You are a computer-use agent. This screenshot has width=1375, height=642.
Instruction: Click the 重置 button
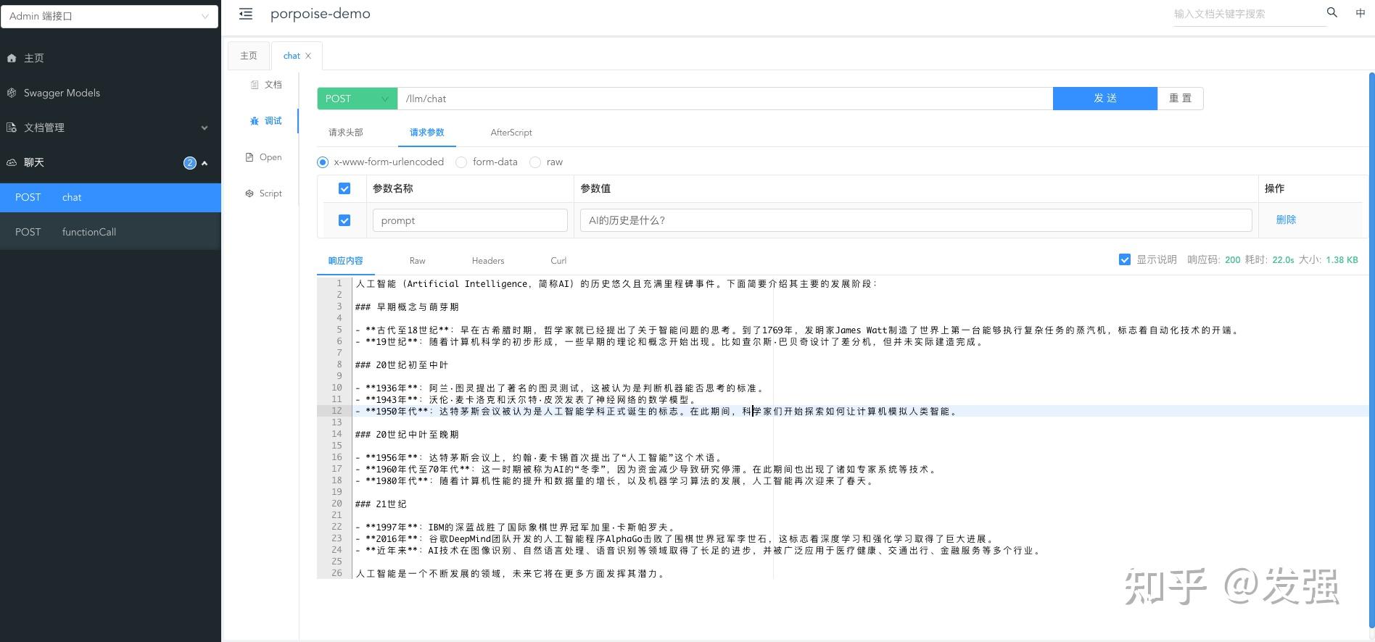pyautogui.click(x=1181, y=99)
